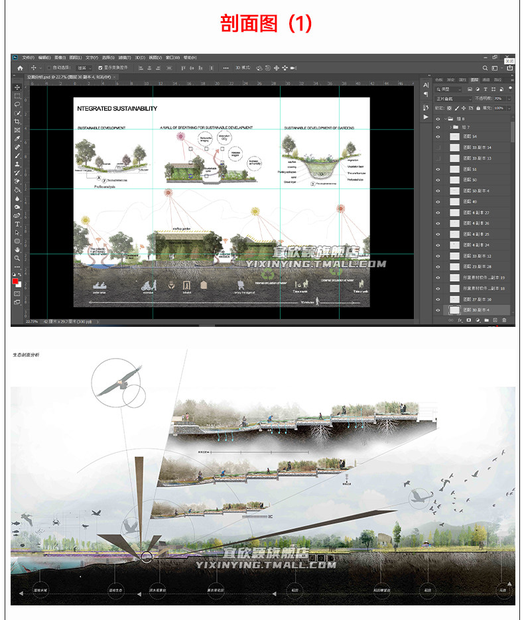Select the Paint Bucket tool
The width and height of the screenshot is (524, 620).
point(17,190)
